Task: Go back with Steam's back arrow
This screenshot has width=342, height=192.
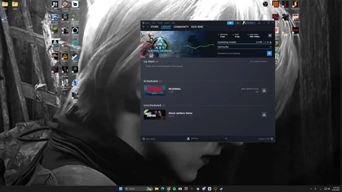Action: click(143, 27)
